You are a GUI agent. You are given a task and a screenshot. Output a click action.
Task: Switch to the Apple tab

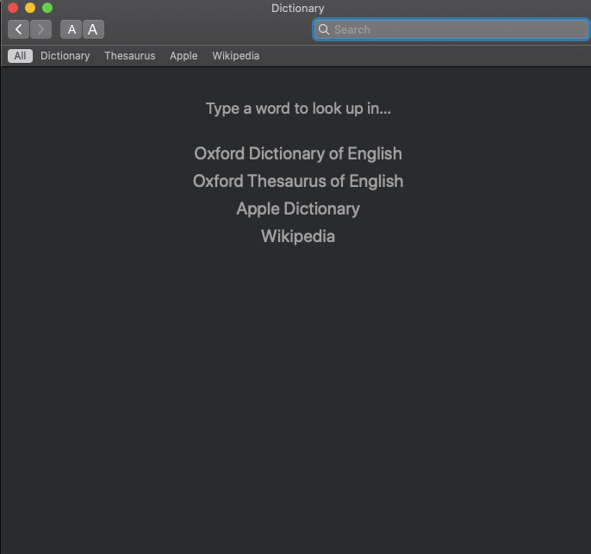pos(184,56)
